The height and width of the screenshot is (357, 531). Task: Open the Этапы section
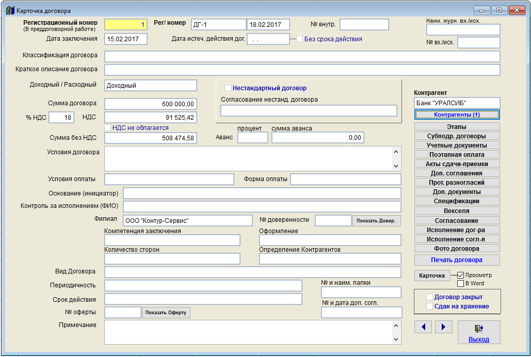tap(457, 126)
